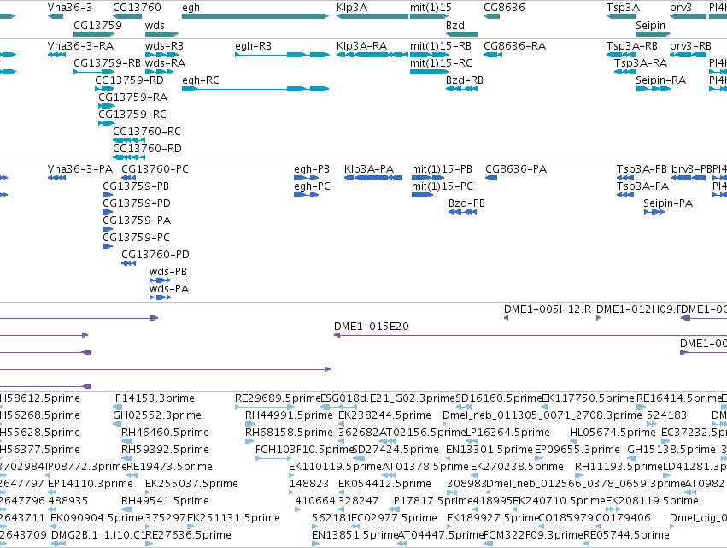727x548 pixels.
Task: Click the Tsp3A-PB protein label
Action: tap(642, 169)
